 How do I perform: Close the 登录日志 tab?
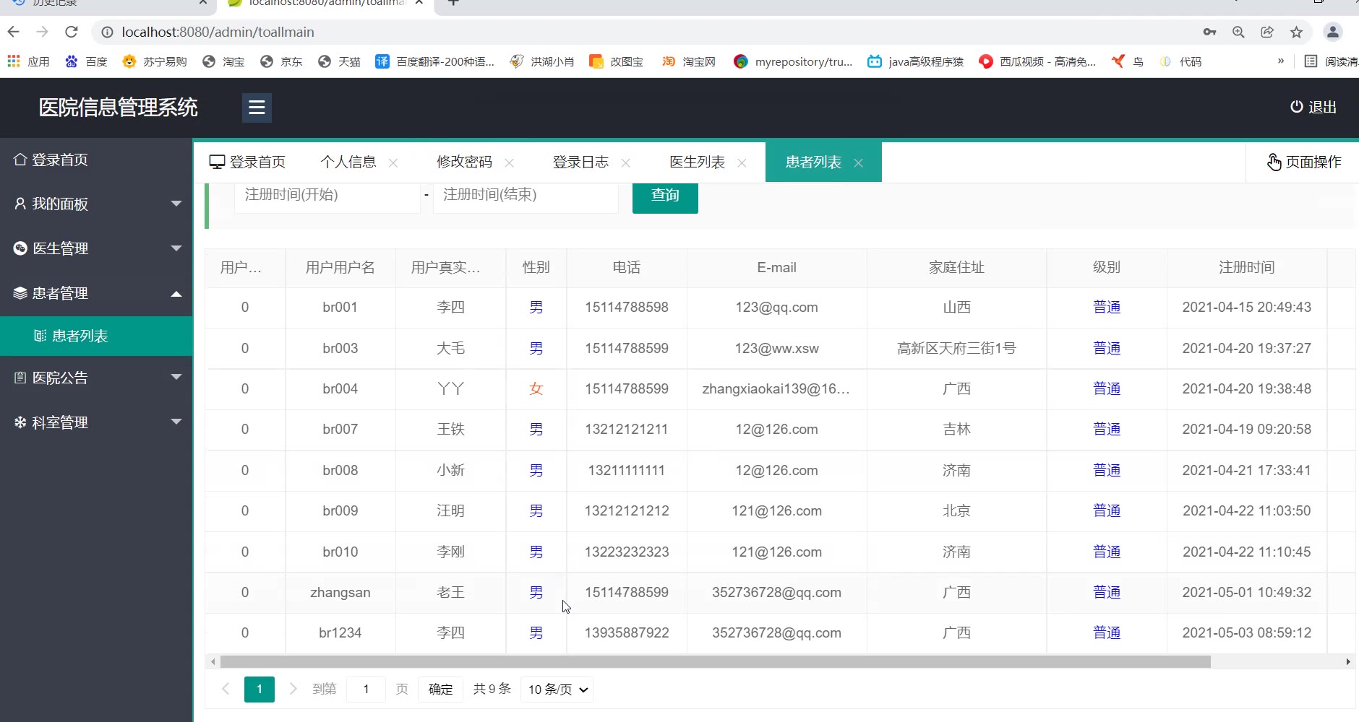[x=625, y=163]
